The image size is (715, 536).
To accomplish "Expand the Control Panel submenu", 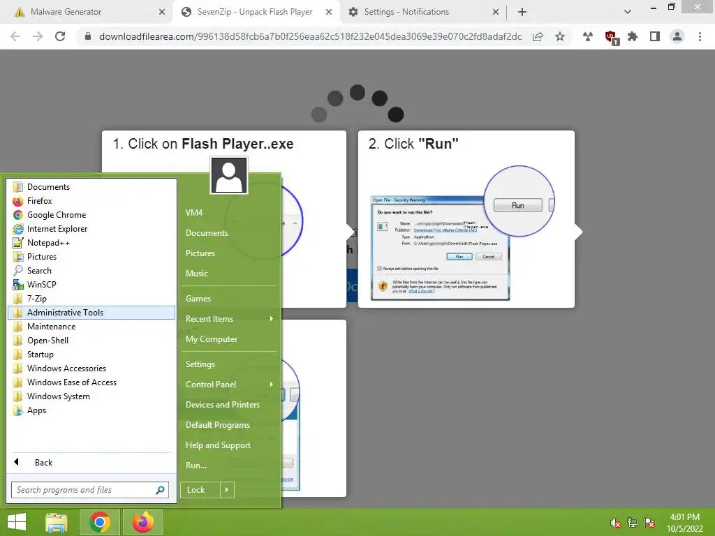I will [x=229, y=385].
